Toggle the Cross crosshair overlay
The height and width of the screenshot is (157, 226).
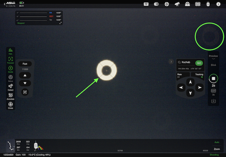pyautogui.click(x=10, y=105)
